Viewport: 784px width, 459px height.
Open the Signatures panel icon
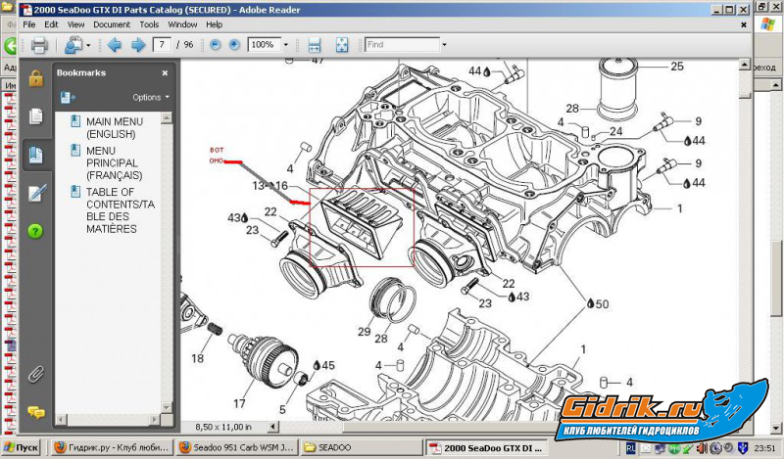(x=36, y=193)
